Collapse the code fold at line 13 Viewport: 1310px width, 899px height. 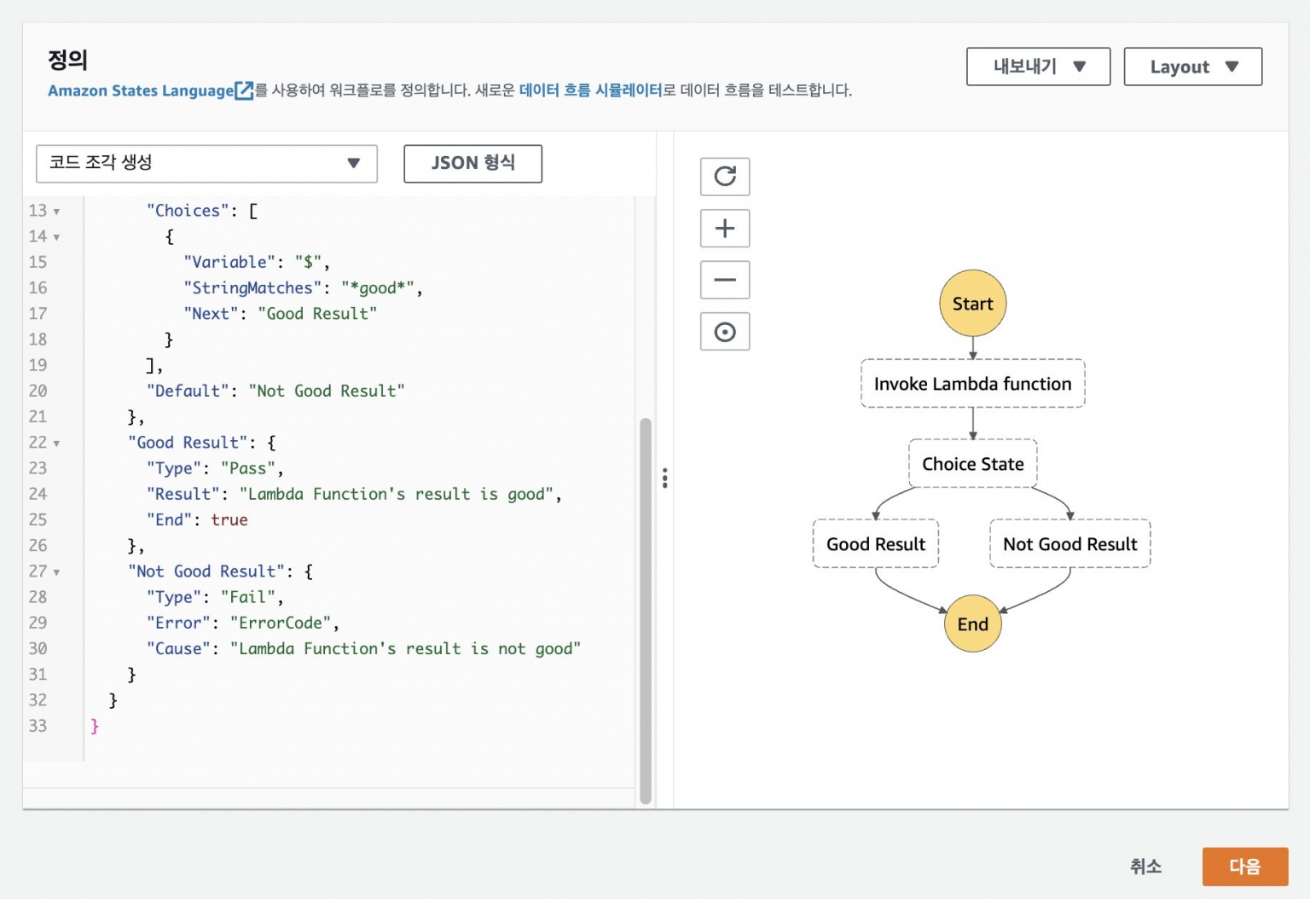pos(57,212)
